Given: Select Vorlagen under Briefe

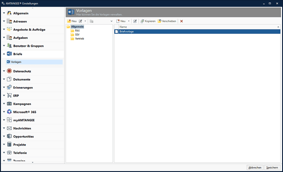Looking at the screenshot, I should 16,62.
